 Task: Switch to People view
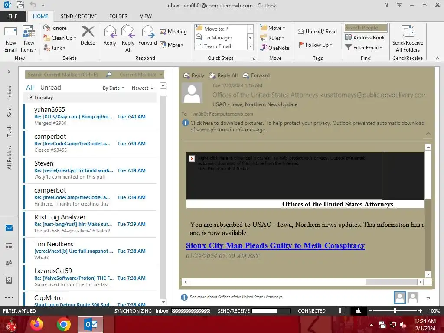pos(9,263)
